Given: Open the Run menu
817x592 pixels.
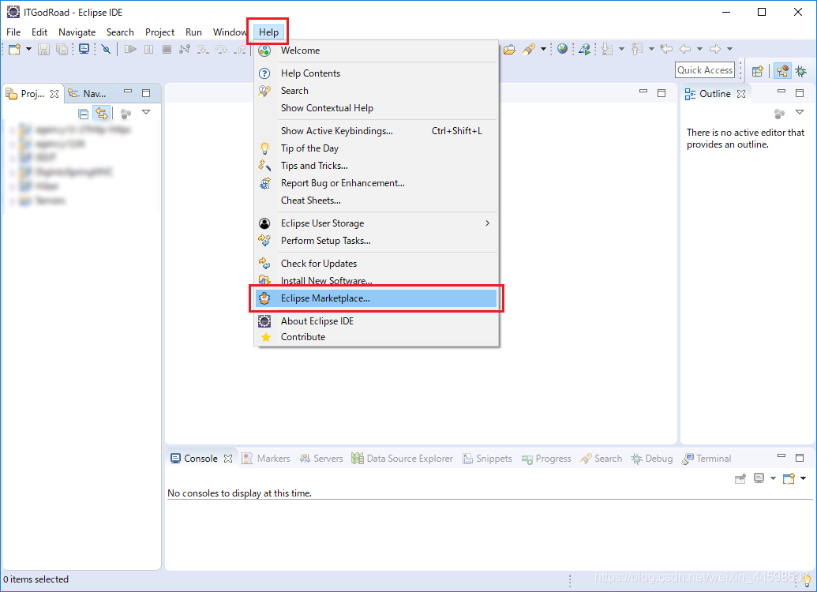Looking at the screenshot, I should point(193,32).
